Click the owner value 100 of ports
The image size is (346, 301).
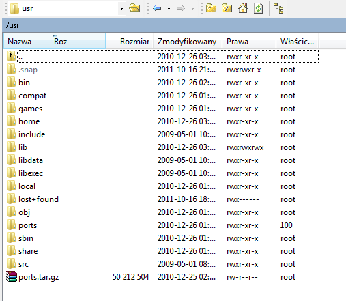(x=287, y=225)
